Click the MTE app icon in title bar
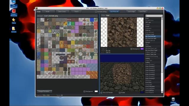This screenshot has width=189, height=106. coord(37,8)
